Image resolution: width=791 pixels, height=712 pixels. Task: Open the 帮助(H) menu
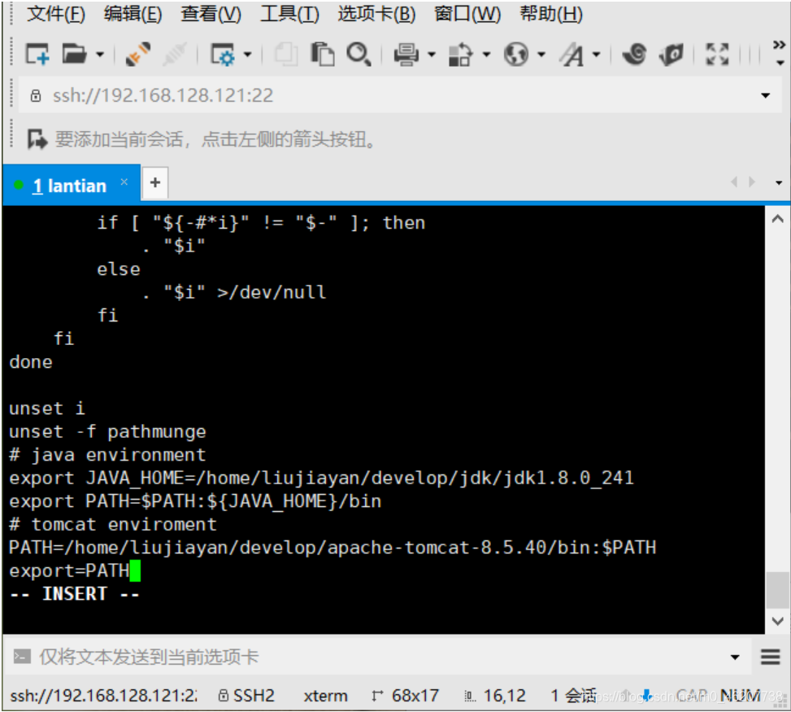pos(551,14)
